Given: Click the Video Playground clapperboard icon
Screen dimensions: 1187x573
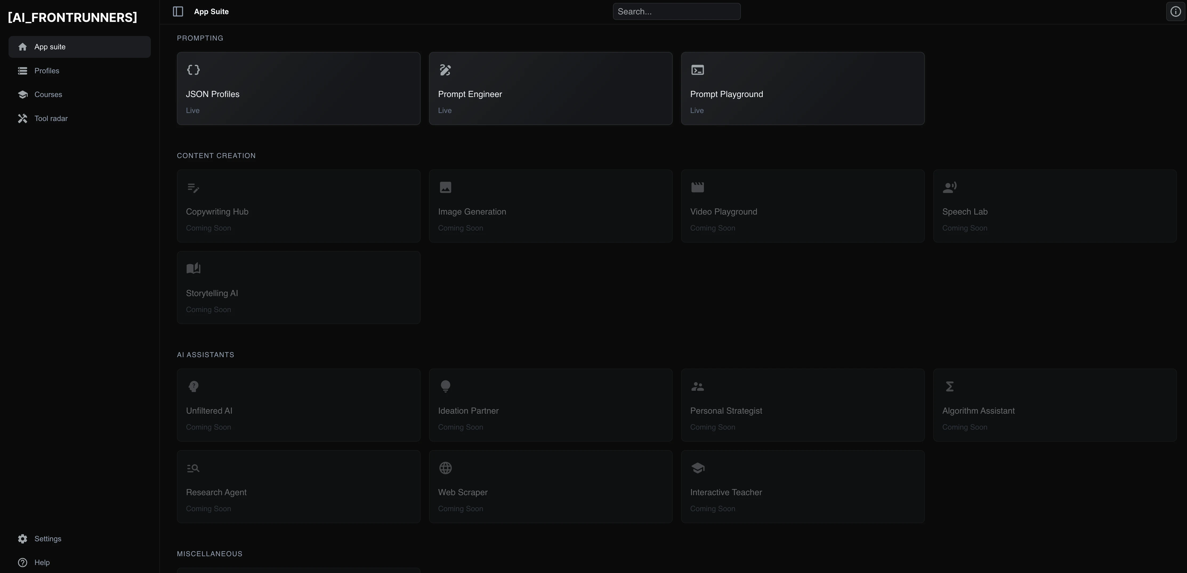Looking at the screenshot, I should tap(698, 187).
